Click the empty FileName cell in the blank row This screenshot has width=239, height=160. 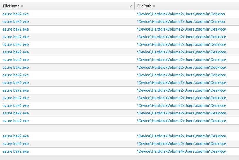point(67,128)
